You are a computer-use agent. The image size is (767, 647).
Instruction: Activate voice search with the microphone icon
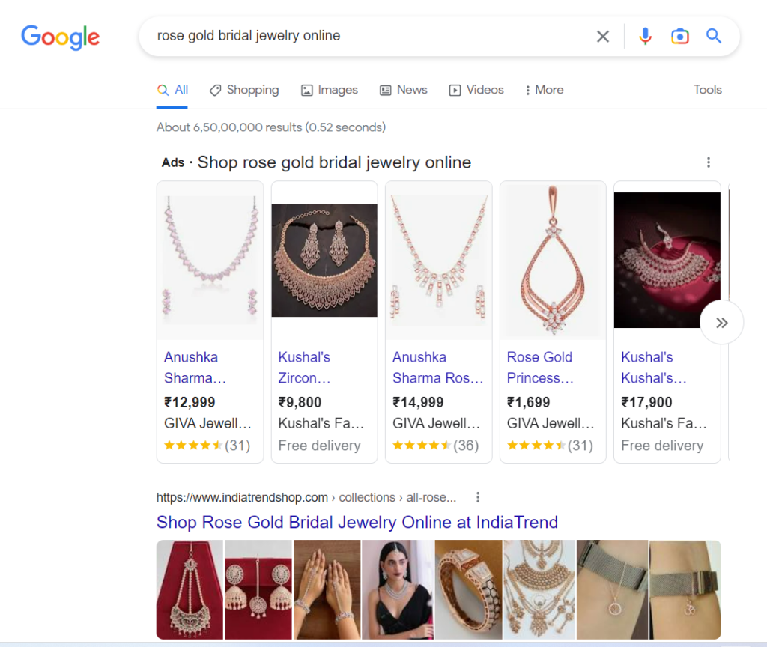click(x=645, y=36)
